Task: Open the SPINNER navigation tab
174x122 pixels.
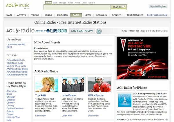Action: pyautogui.click(x=117, y=15)
